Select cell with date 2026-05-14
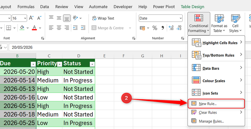Viewport: 251px width, 129px height. (x=18, y=80)
